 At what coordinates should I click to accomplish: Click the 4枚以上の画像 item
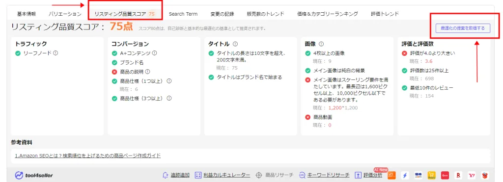click(x=329, y=53)
